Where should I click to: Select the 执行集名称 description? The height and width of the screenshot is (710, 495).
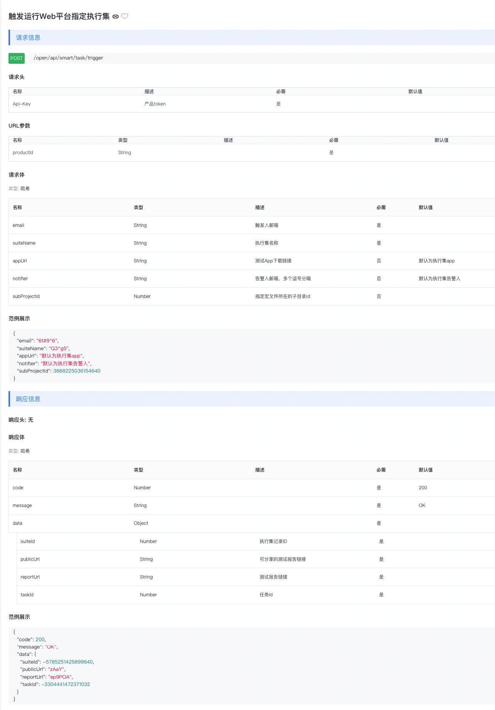[x=267, y=243]
